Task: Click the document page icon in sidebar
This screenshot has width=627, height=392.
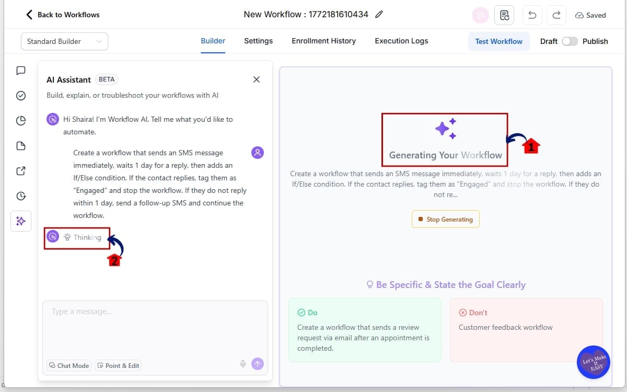Action: coord(20,146)
